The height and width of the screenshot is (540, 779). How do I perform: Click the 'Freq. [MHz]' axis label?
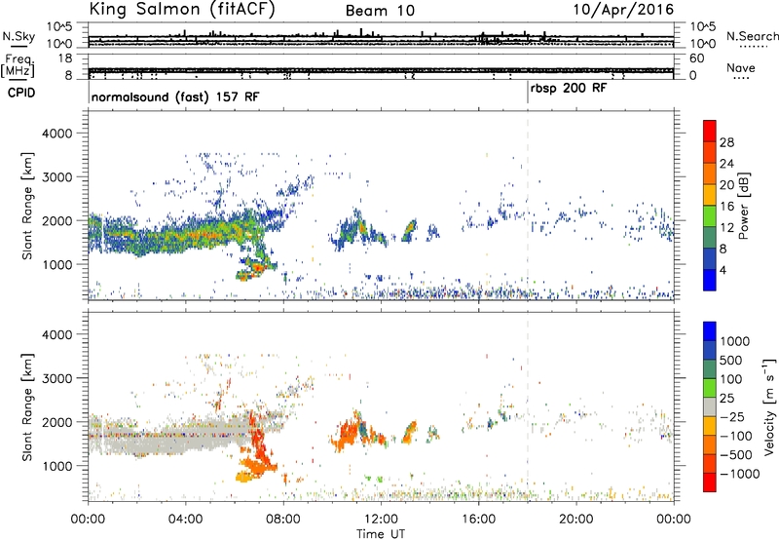(x=19, y=65)
